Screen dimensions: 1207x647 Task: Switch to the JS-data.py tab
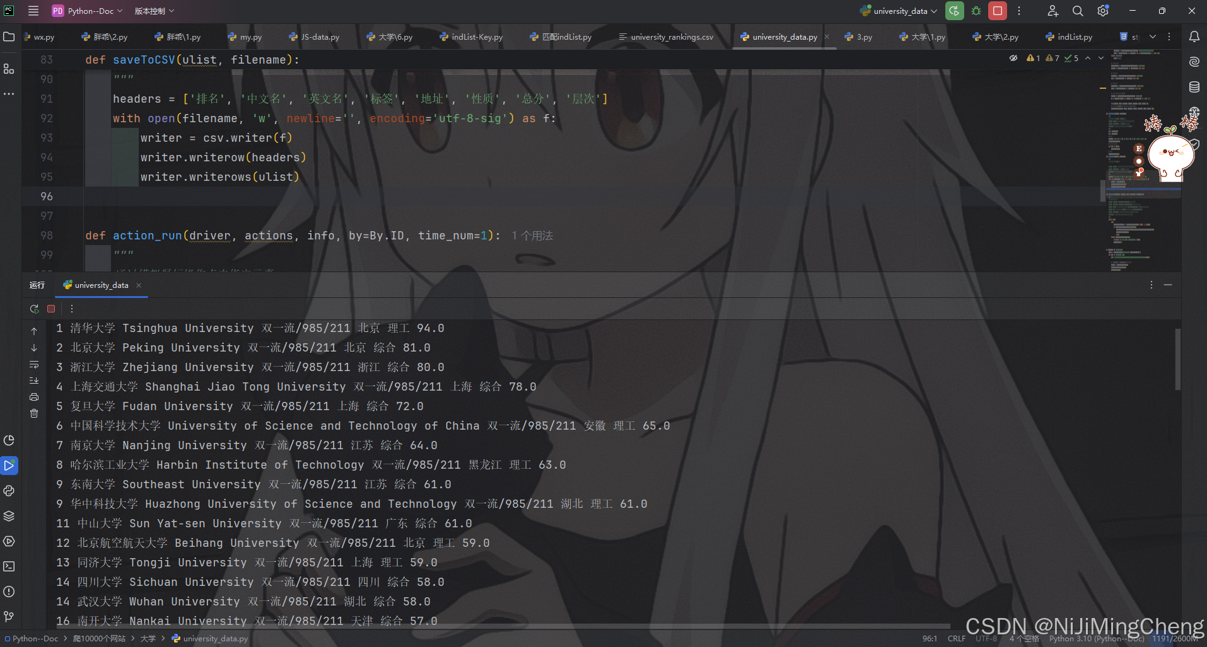pyautogui.click(x=314, y=37)
